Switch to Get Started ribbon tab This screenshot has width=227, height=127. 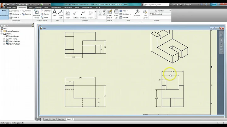click(x=68, y=7)
